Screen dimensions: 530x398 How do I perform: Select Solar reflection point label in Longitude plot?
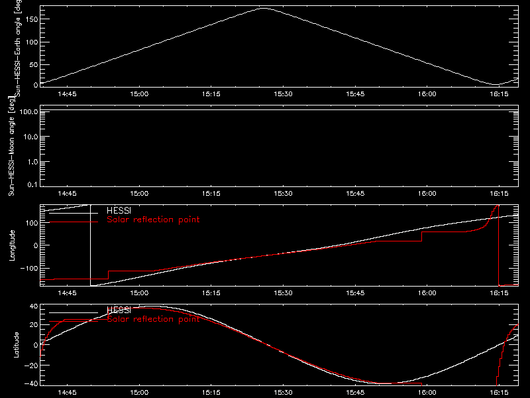(x=153, y=220)
